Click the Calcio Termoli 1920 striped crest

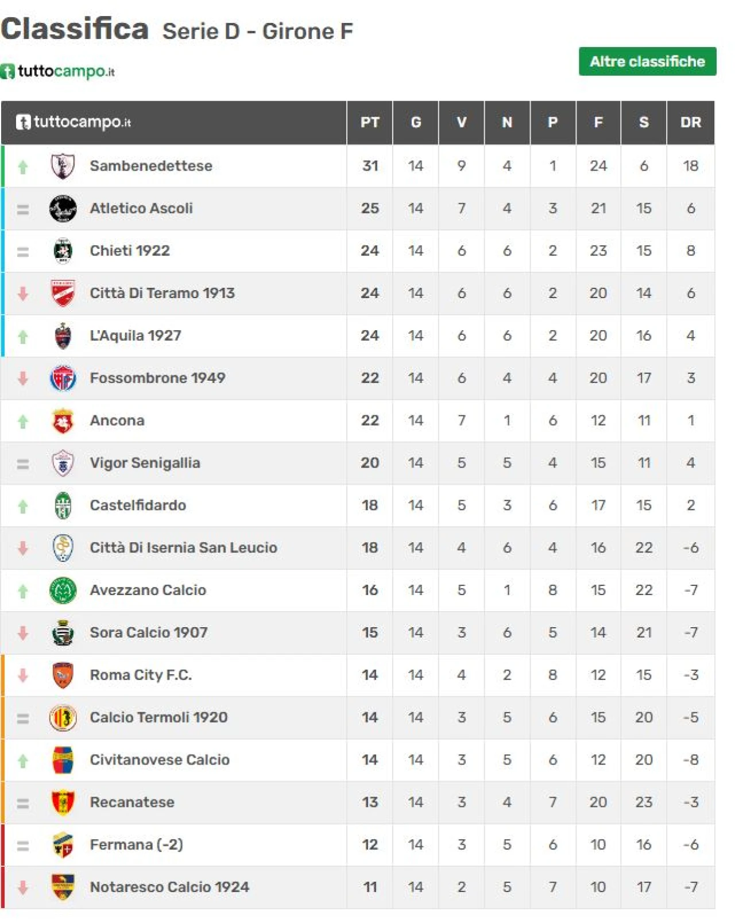point(63,718)
